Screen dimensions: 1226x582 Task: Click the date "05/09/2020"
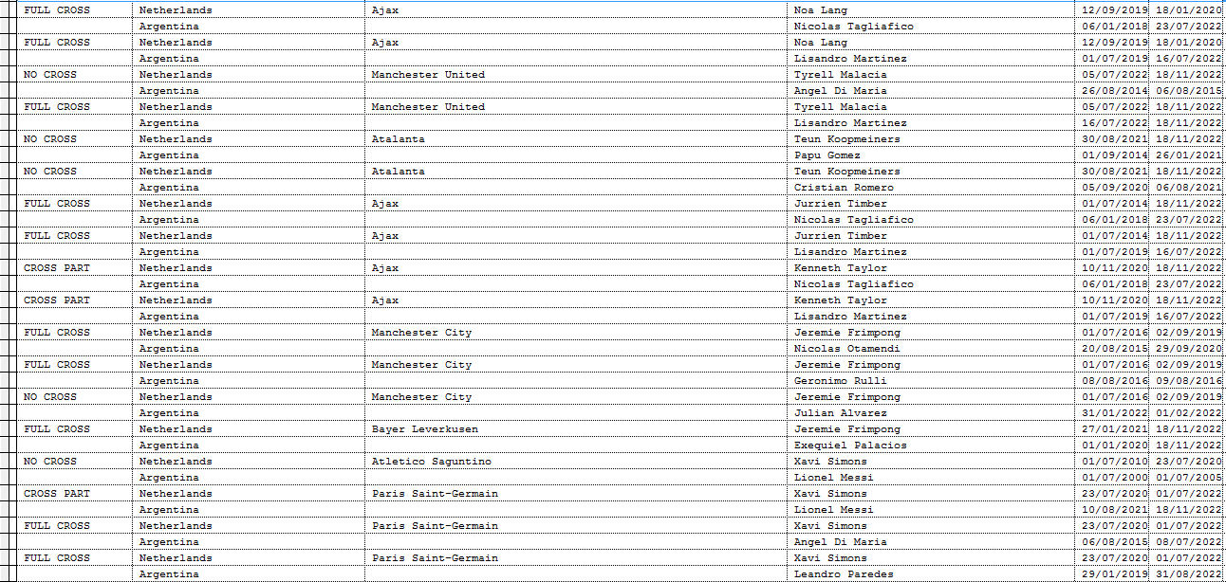coord(1115,188)
